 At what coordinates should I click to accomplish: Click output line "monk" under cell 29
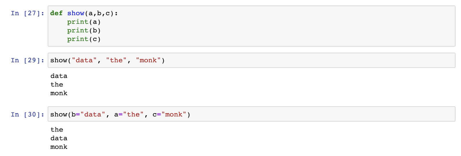tap(59, 93)
